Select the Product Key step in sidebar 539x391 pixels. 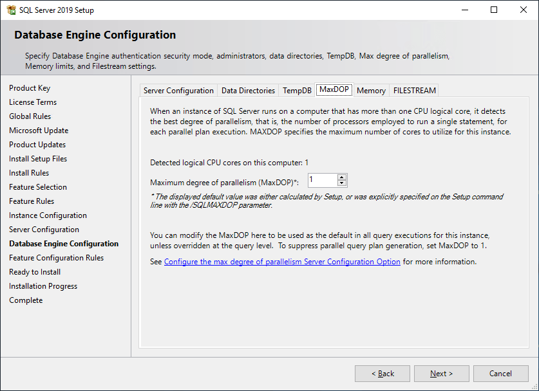(x=30, y=88)
